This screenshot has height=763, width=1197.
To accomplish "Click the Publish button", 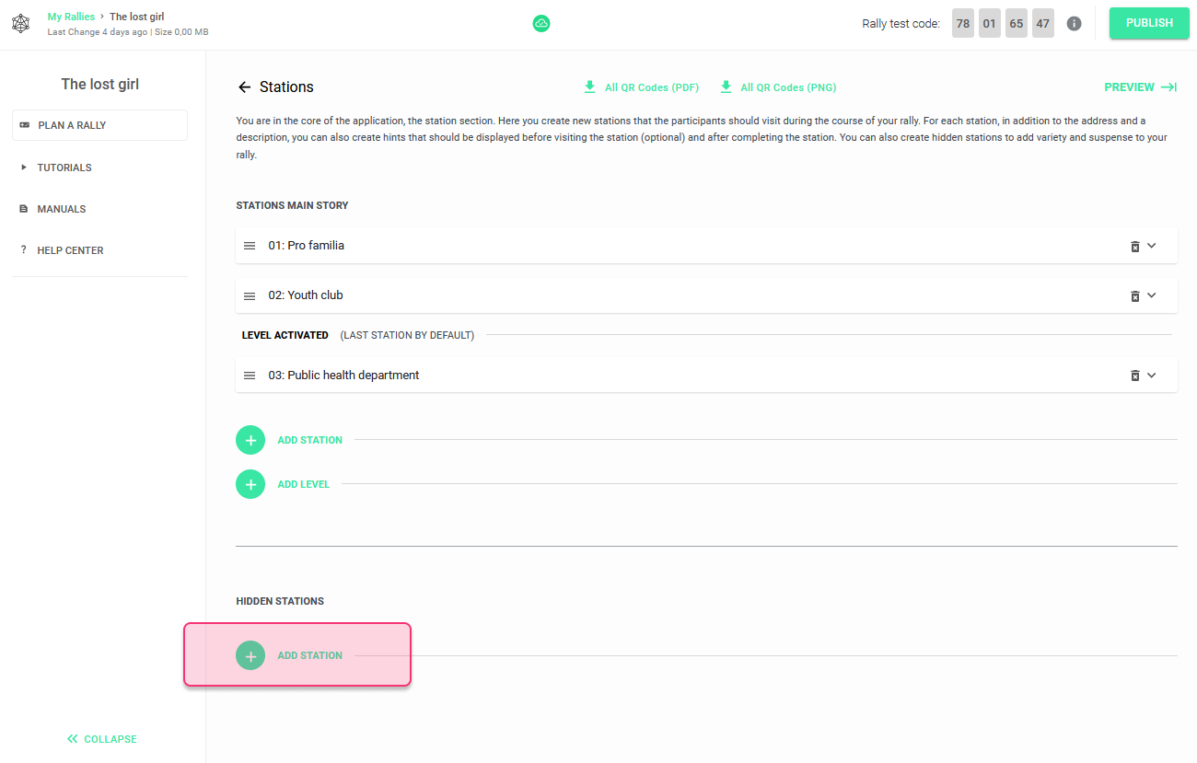I will 1149,23.
